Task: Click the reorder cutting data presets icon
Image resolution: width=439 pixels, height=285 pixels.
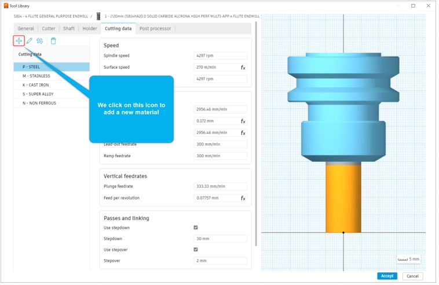Action: 40,41
